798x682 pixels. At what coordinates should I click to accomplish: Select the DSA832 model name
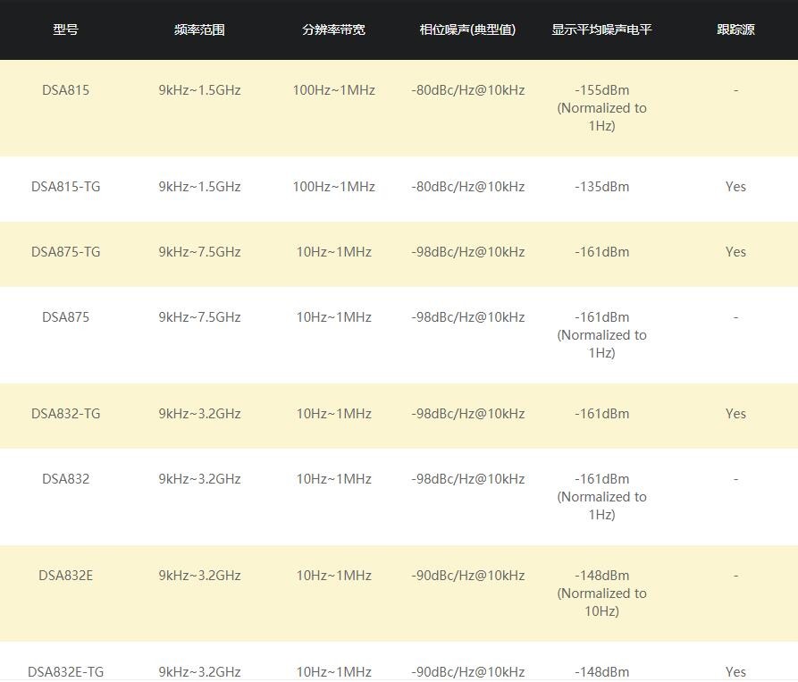click(65, 479)
